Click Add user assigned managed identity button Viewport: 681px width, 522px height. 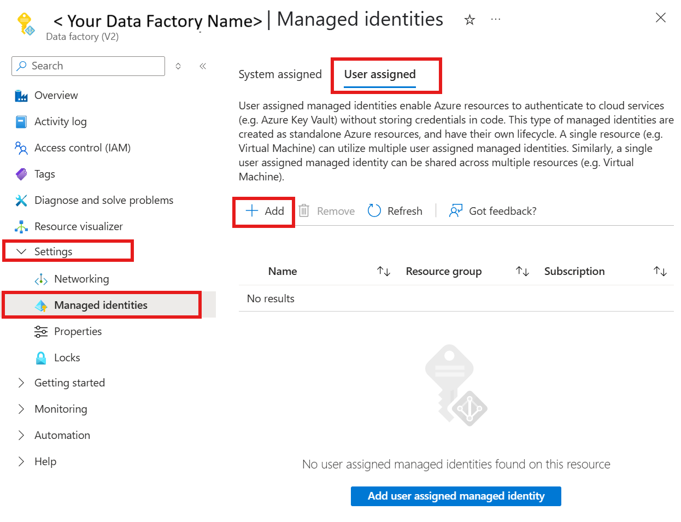point(456,496)
